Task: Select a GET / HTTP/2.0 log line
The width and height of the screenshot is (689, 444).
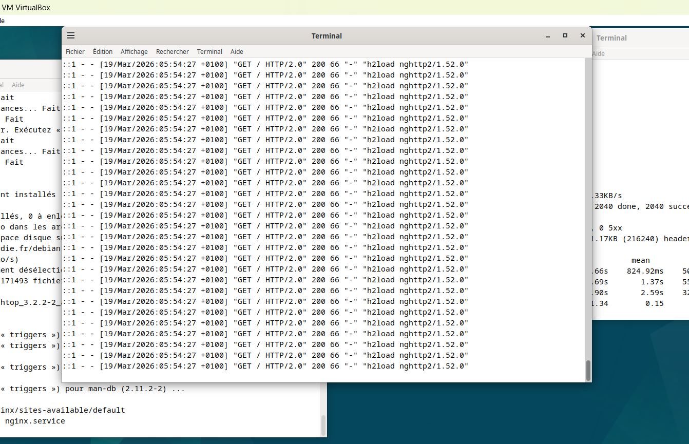Action: (x=267, y=215)
